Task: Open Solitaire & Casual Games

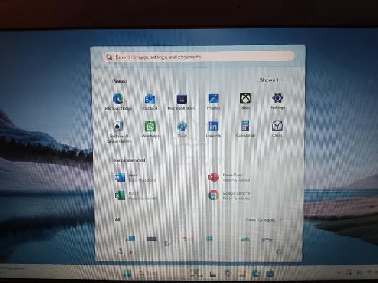Action: point(119,132)
